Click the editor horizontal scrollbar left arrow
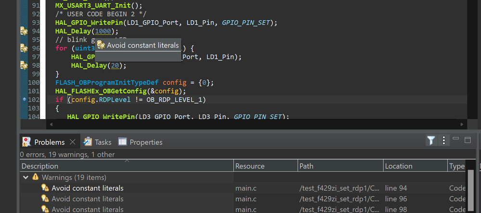Image resolution: width=481 pixels, height=213 pixels. pyautogui.click(x=51, y=124)
